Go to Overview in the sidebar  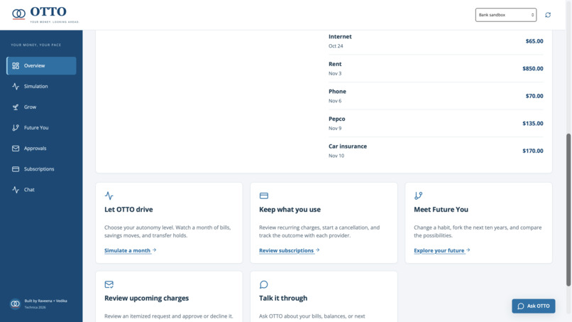(x=41, y=66)
